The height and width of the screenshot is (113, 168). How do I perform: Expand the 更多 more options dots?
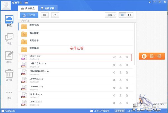point(9,92)
